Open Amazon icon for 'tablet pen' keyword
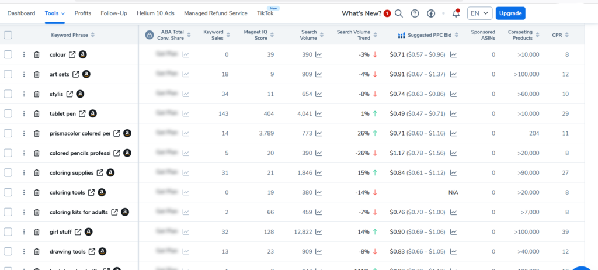The width and height of the screenshot is (598, 270). pyautogui.click(x=93, y=113)
